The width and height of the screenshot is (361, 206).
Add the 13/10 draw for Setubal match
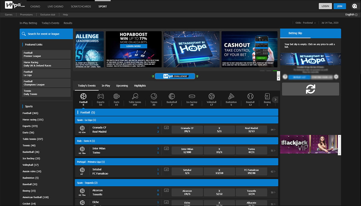[219, 172]
